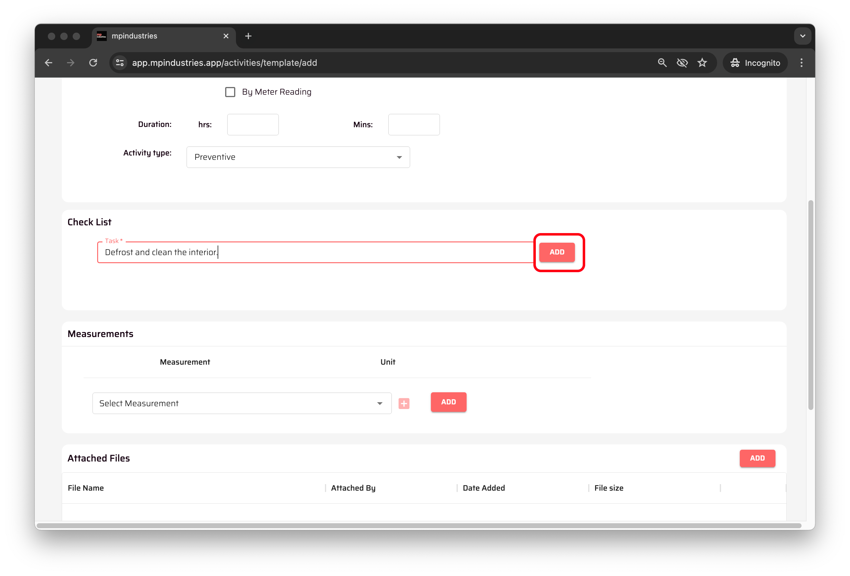This screenshot has height=576, width=850.
Task: Open the Activity type Preventive dropdown
Action: coord(298,157)
